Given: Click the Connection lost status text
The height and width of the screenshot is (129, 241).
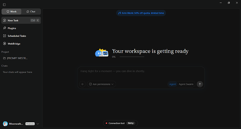Looking at the screenshot, I should (x=117, y=123).
